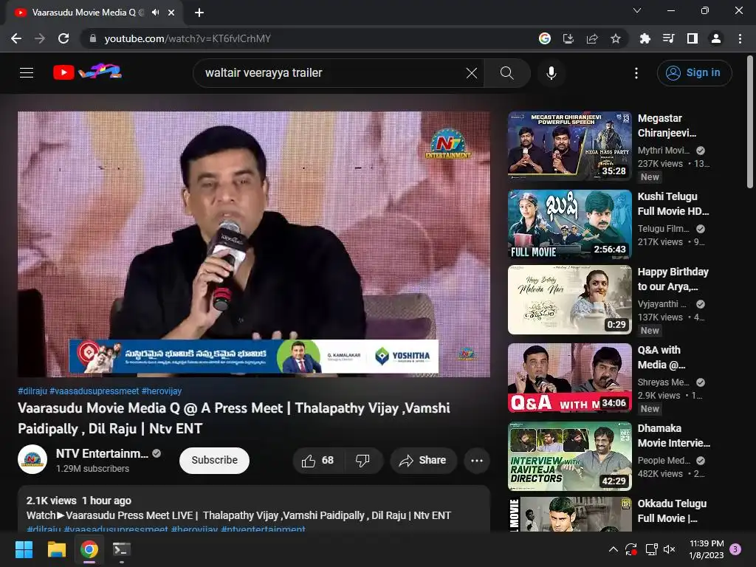Open YouTube settings three-dot menu
Viewport: 756px width, 567px height.
pos(636,73)
